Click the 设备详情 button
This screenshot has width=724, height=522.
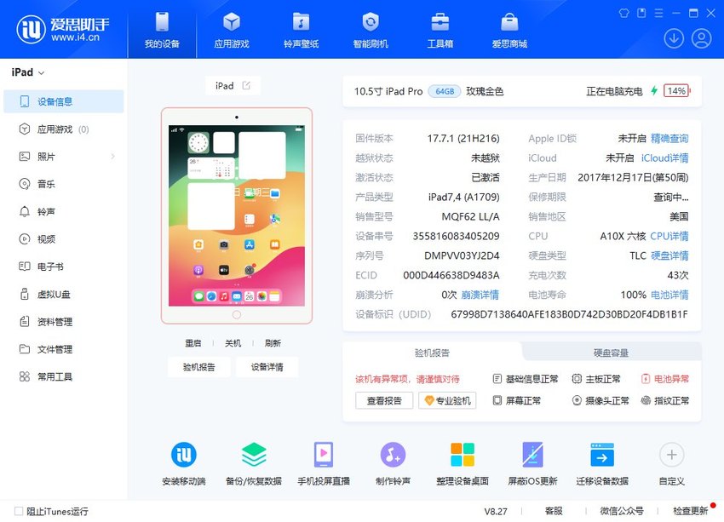(x=267, y=367)
